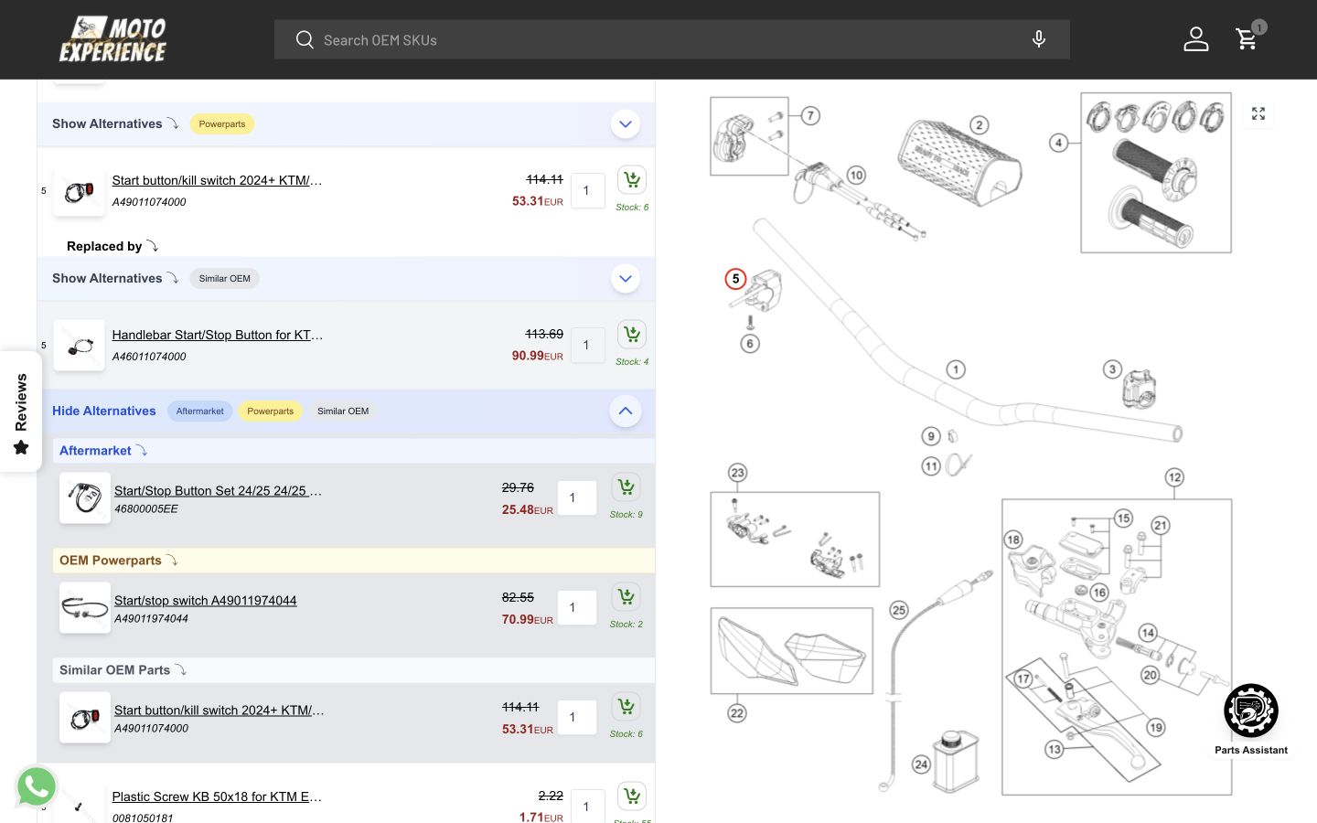Screen dimensions: 1317x823
Task: Select diagram callout number 24
Action: click(x=921, y=764)
